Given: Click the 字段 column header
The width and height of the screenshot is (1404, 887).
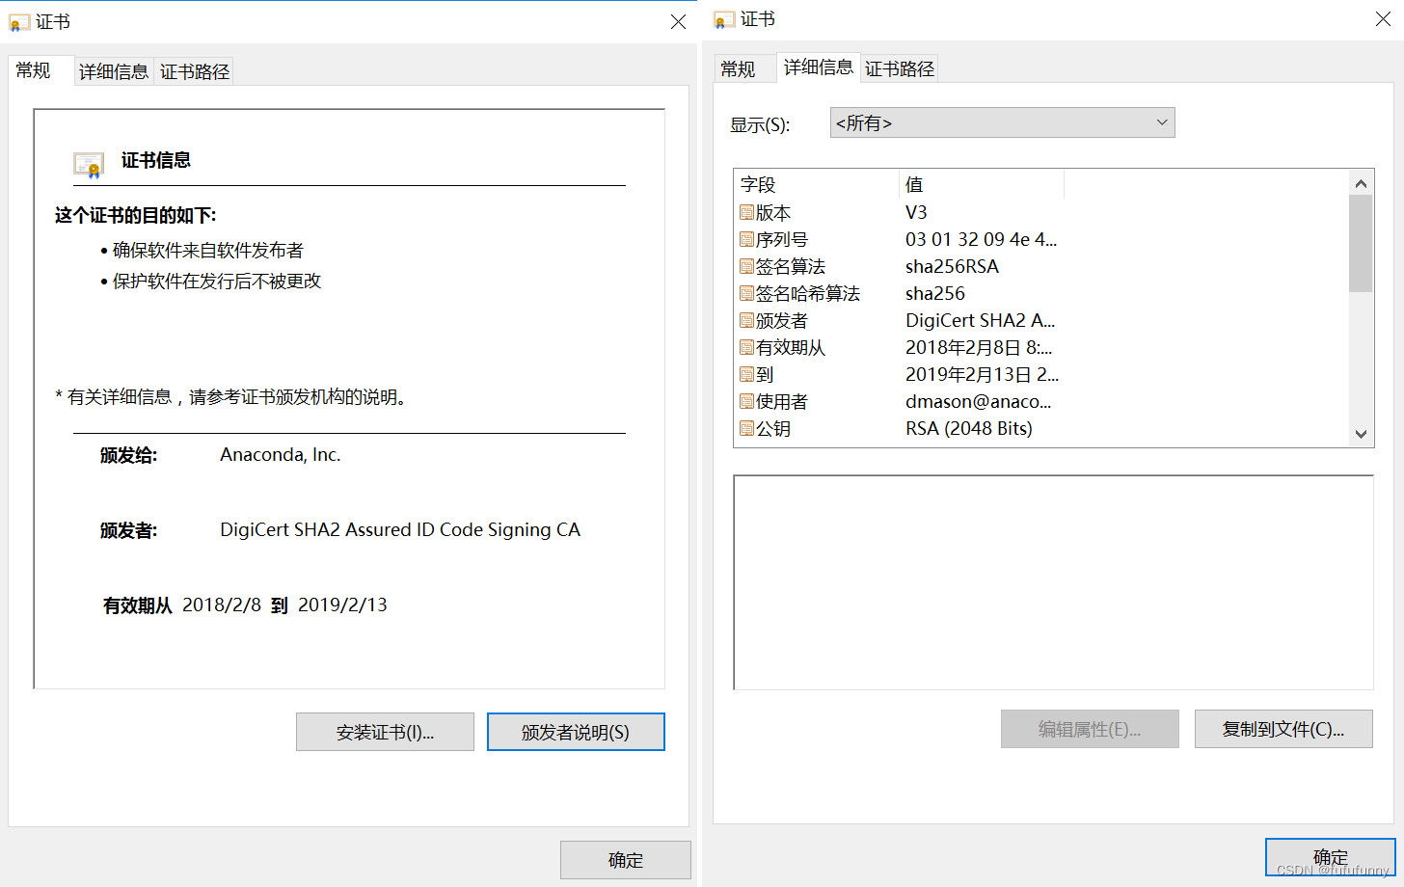Looking at the screenshot, I should click(817, 184).
